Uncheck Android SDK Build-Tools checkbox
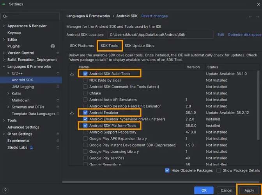The image size is (262, 195). click(x=85, y=74)
